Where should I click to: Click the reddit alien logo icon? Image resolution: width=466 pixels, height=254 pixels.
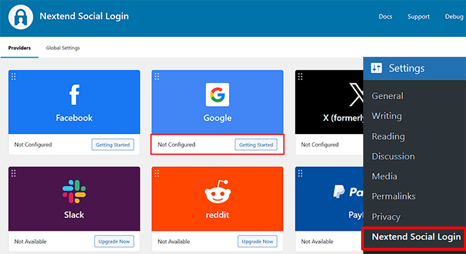coord(217,192)
